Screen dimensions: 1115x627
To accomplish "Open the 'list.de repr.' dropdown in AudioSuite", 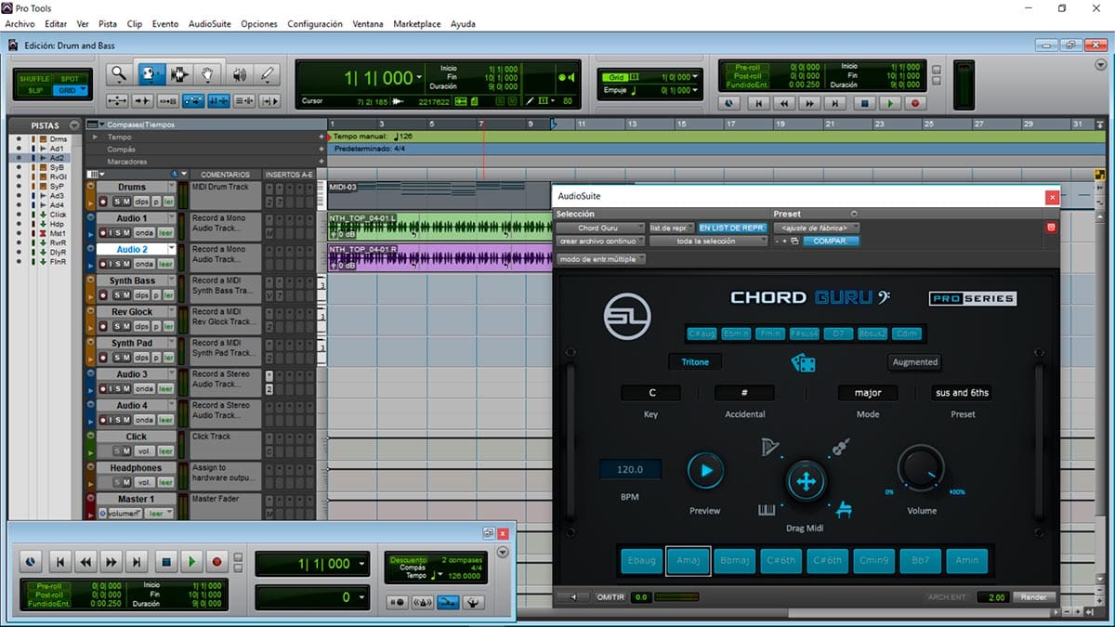I will click(671, 228).
